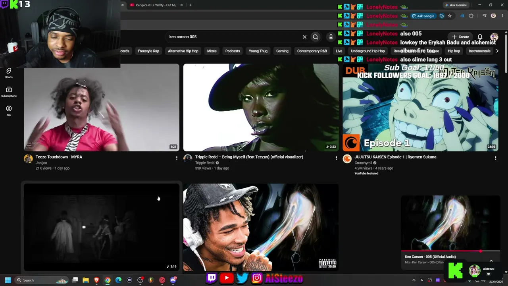Viewport: 508px width, 286px height.
Task: Submit search with the magnifier button
Action: pyautogui.click(x=316, y=37)
